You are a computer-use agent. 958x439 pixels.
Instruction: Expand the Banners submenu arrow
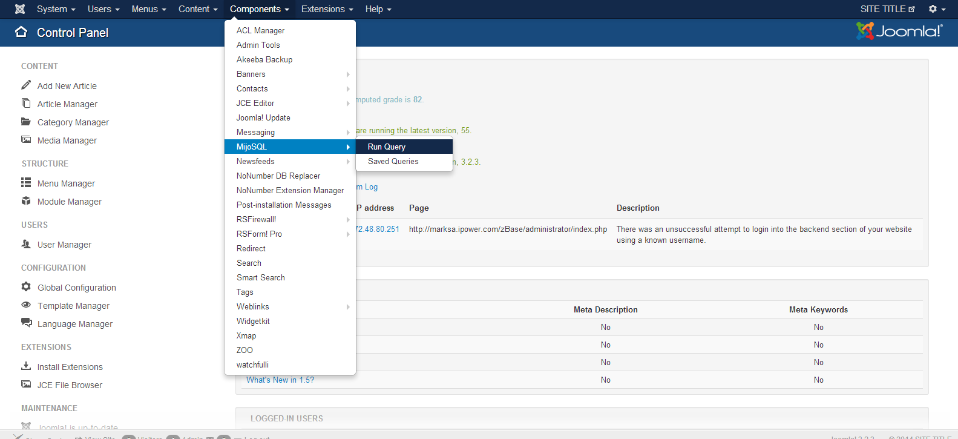[348, 74]
